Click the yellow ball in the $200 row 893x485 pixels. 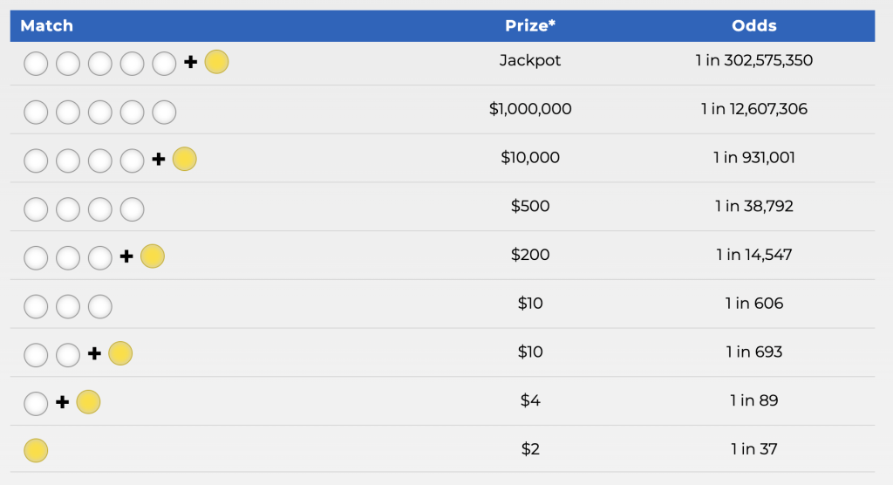(153, 256)
